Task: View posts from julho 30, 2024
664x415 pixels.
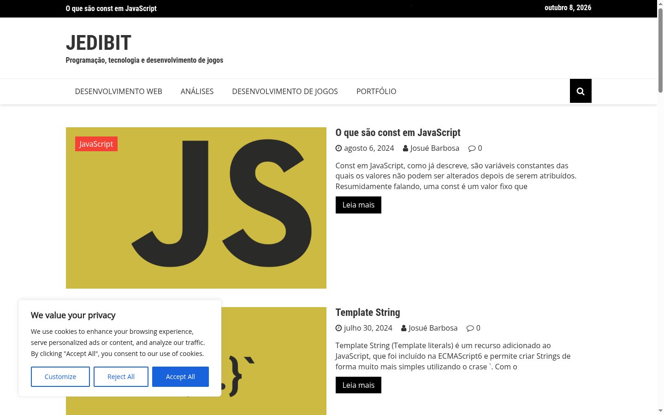Action: (x=368, y=328)
